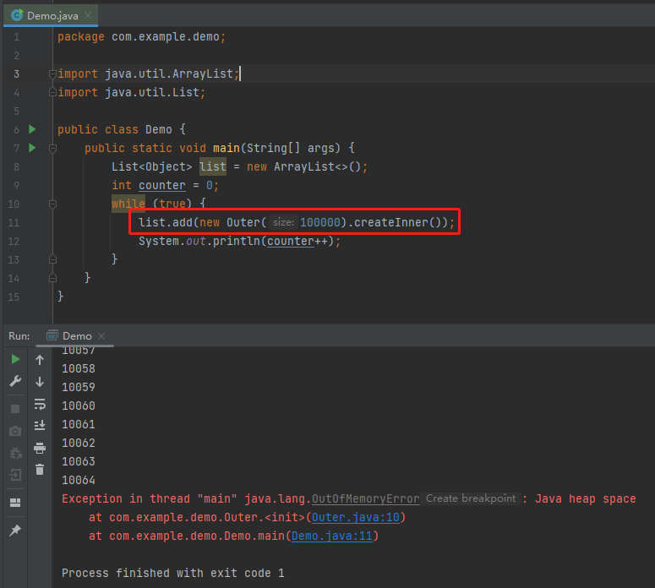Click 'Run:' panel label
This screenshot has height=588, width=655.
point(19,336)
